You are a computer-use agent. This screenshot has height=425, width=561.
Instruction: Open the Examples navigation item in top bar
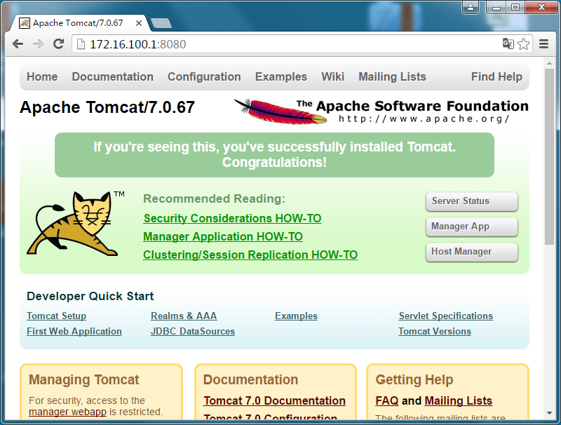click(x=281, y=76)
